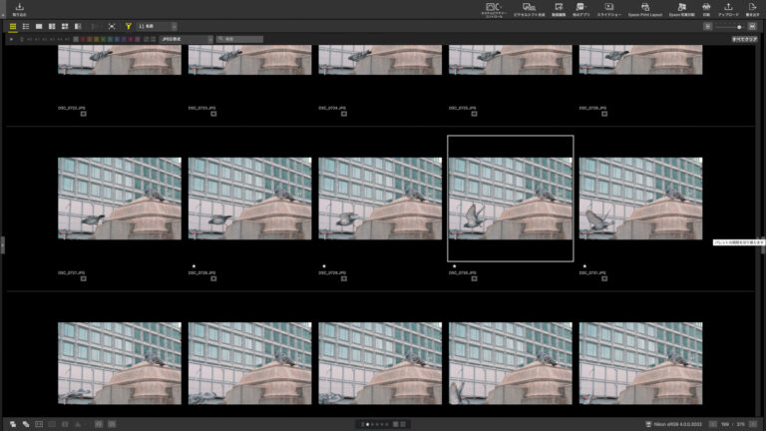The width and height of the screenshot is (766, 431).
Task: Toggle the tag checkbox under DSC_0723.JPG
Action: click(x=214, y=114)
